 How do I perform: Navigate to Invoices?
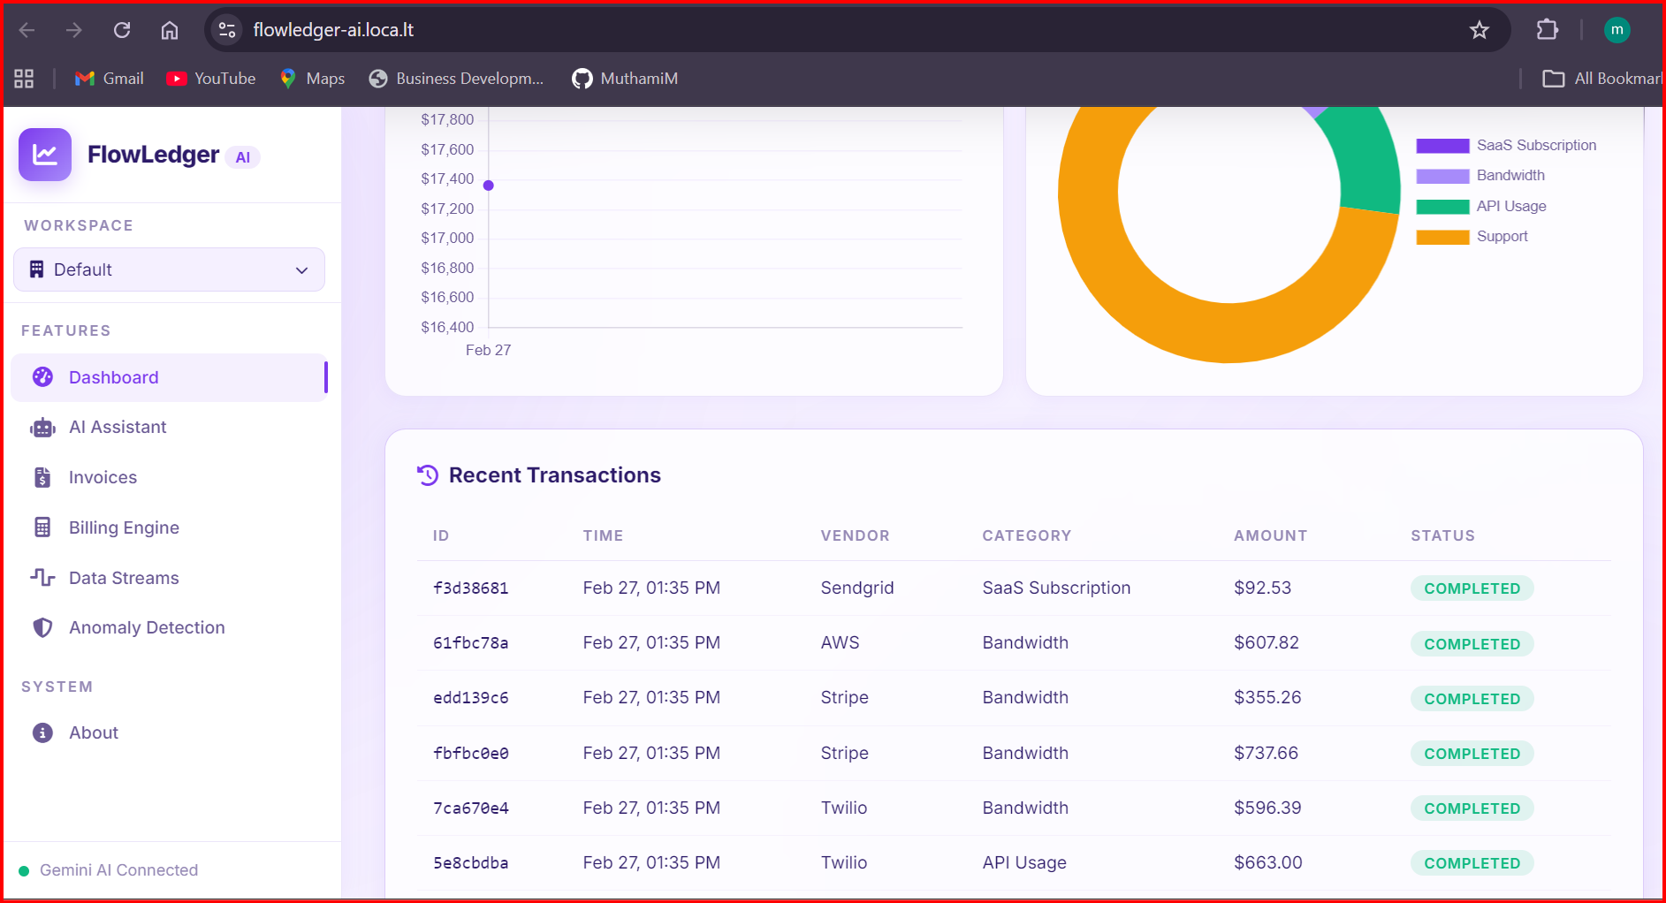click(x=169, y=477)
